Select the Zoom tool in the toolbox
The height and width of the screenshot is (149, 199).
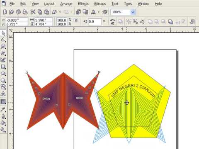coord(3,46)
